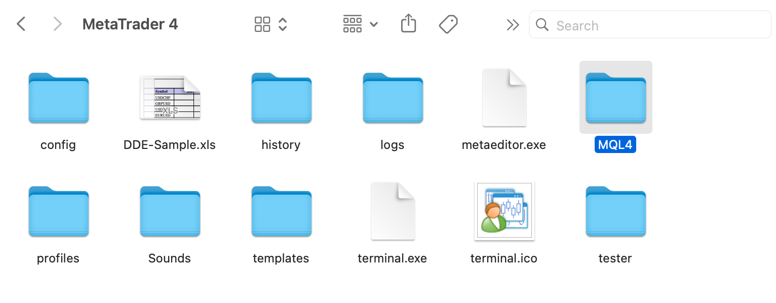Go back with the left chevron
This screenshot has height=303, width=776.
click(21, 24)
